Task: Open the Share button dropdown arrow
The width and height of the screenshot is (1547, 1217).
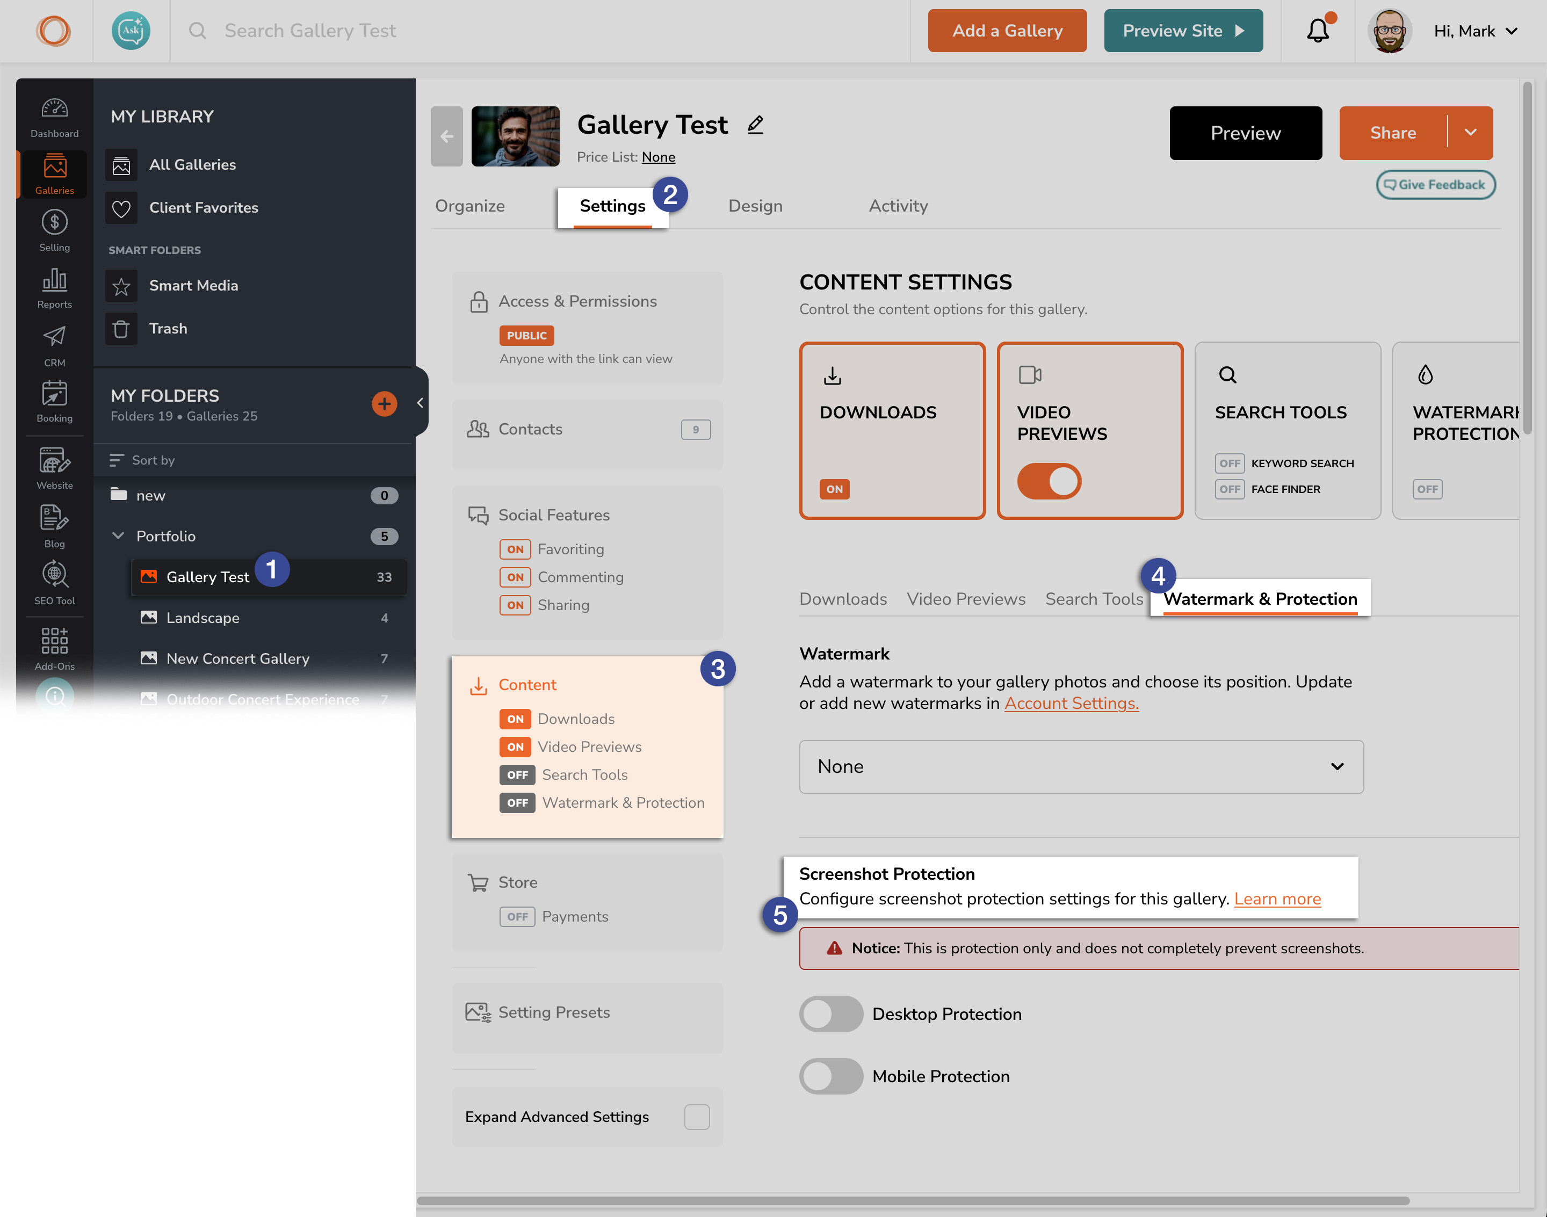Action: [1471, 133]
